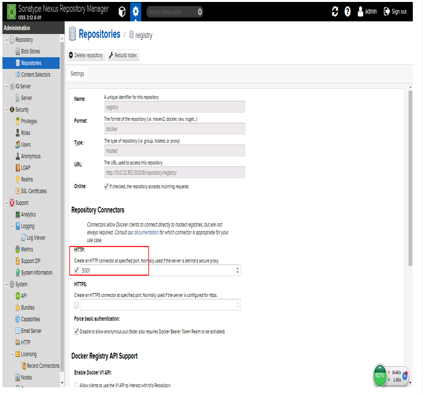Click the green 63% network monitor widget
Screen dimensions: 423x395
point(379,375)
